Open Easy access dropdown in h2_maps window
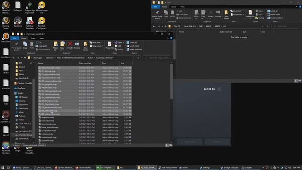Image resolution: width=302 pixels, height=170 pixels. (96, 46)
